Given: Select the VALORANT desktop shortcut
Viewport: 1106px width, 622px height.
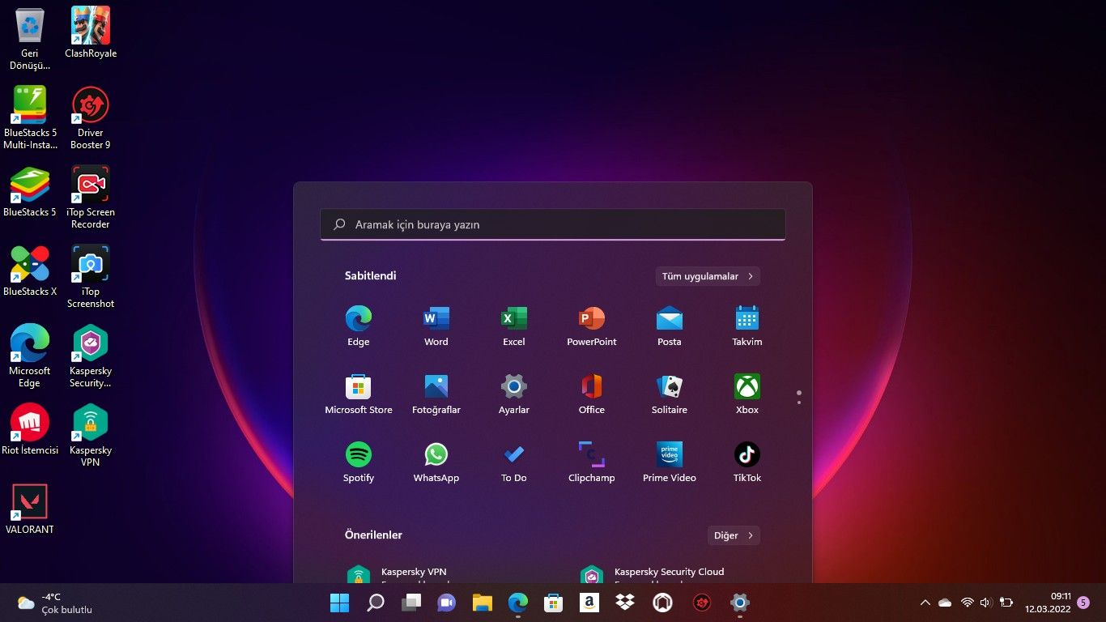Looking at the screenshot, I should click(x=30, y=509).
